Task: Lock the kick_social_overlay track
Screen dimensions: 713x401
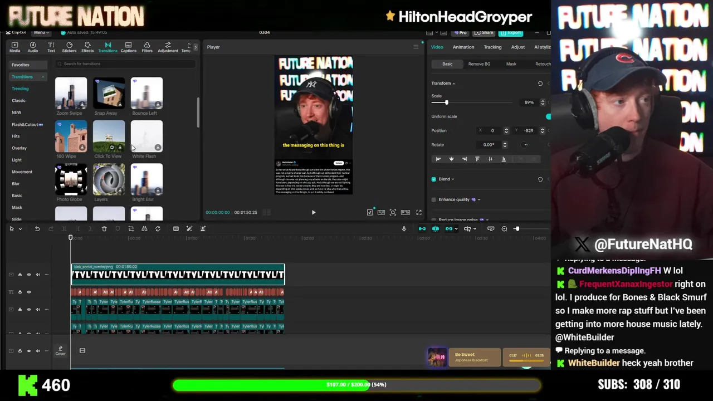Action: (x=20, y=275)
